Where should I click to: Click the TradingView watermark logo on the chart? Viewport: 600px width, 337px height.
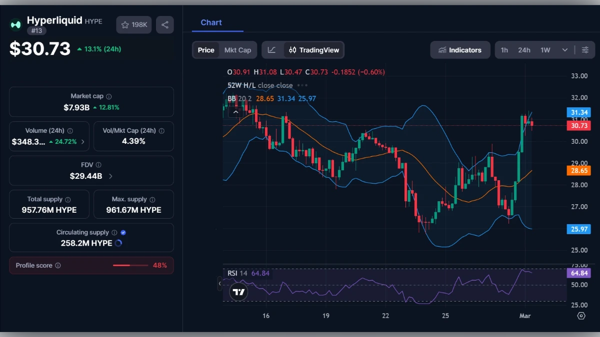click(238, 292)
